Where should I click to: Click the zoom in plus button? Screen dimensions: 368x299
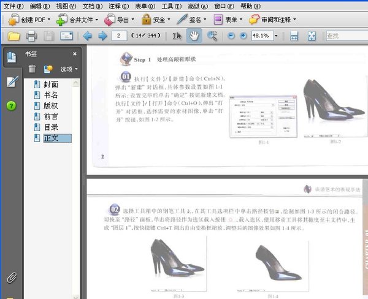click(243, 36)
